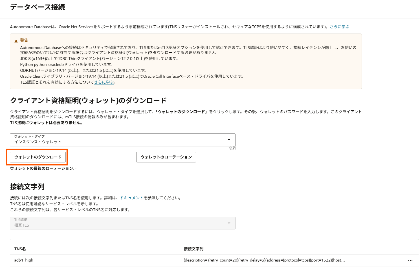Click the データベース接続 page title
Screen dimensions: 420x268
pos(38,7)
